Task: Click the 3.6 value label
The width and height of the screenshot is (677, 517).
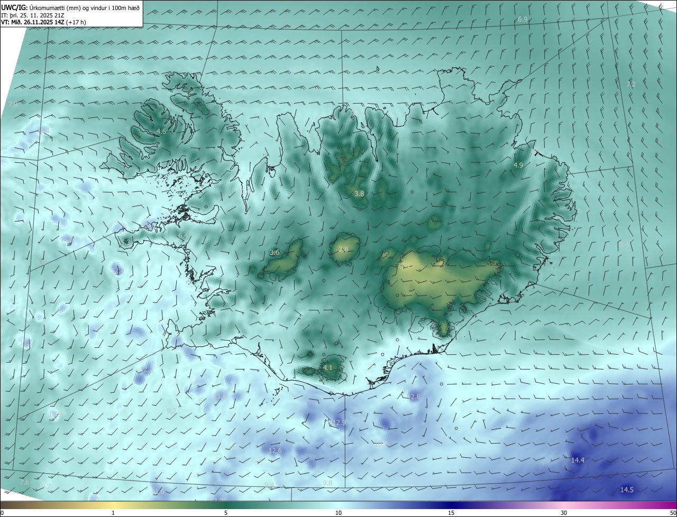Action: (x=275, y=253)
